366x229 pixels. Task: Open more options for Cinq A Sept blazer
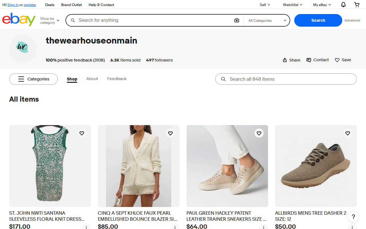[175, 227]
